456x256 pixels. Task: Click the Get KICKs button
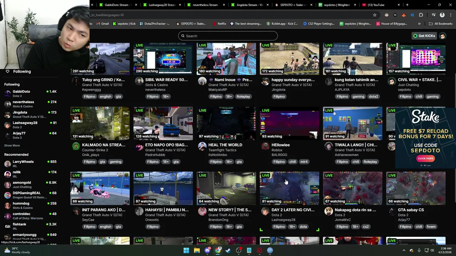click(x=424, y=36)
